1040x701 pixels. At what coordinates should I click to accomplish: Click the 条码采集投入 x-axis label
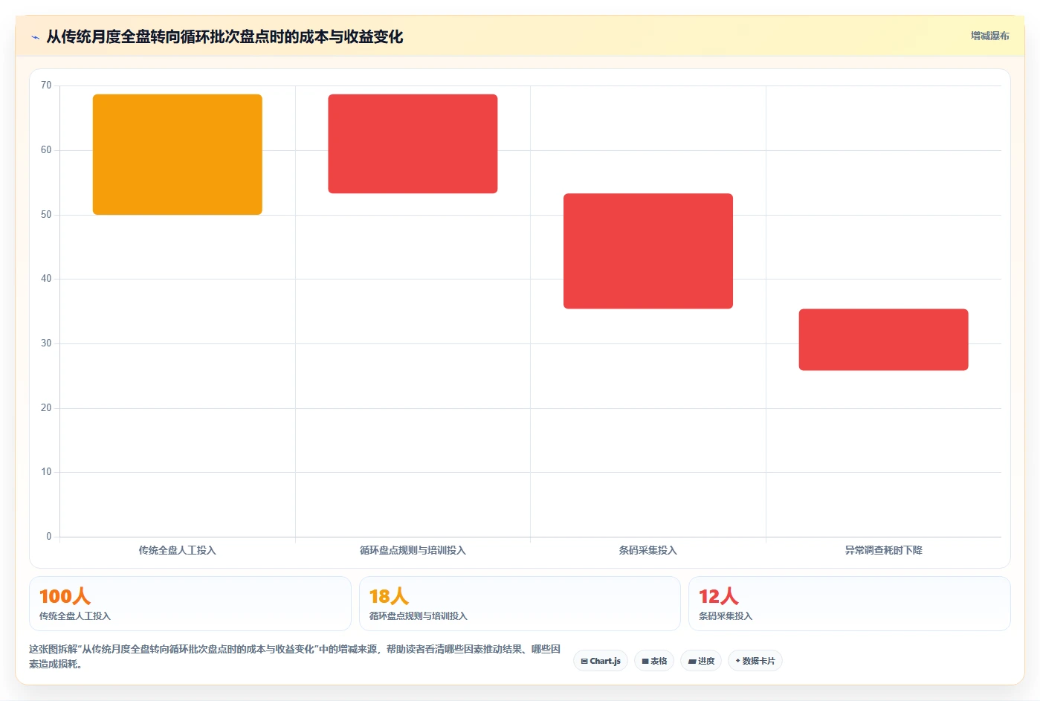tap(647, 550)
